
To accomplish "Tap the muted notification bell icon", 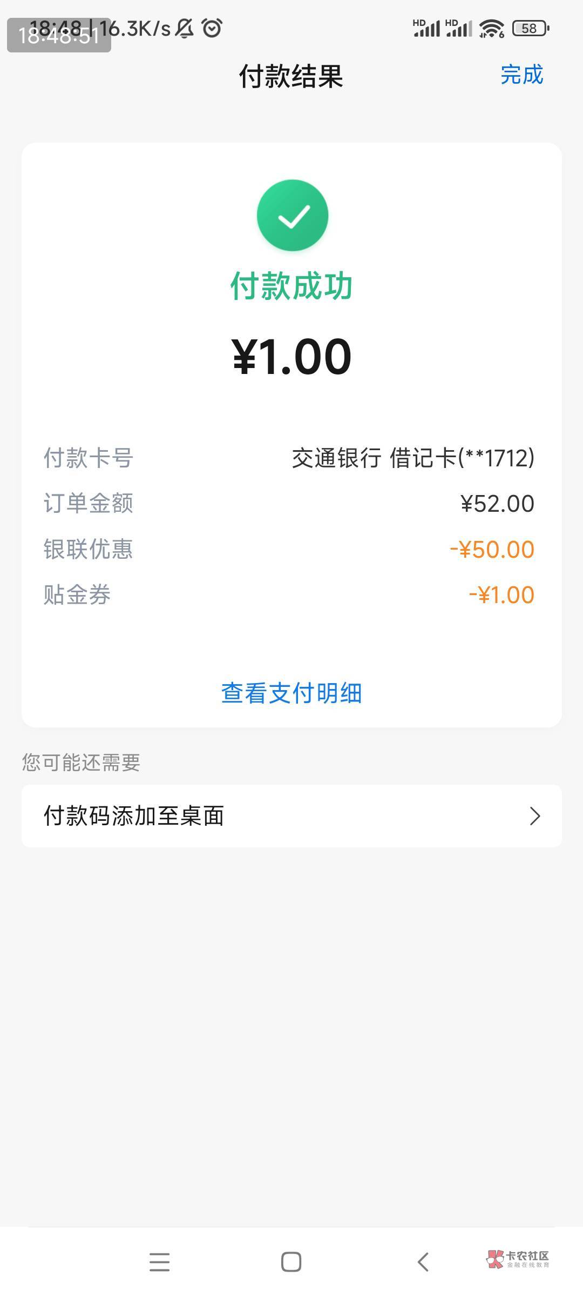I will [185, 28].
